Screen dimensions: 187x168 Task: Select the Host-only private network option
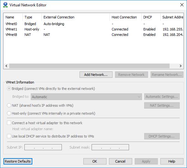pyautogui.click(x=9, y=113)
